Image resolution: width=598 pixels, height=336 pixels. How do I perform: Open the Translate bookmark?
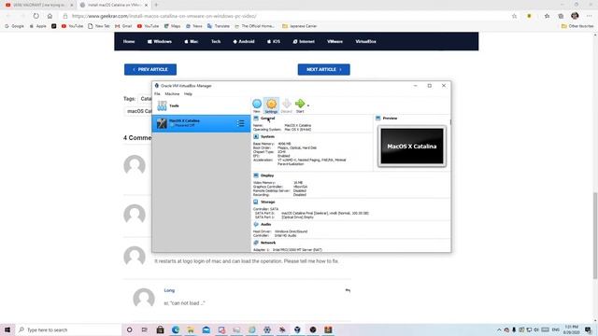pyautogui.click(x=219, y=26)
